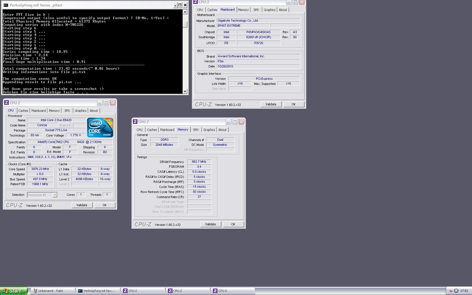Click OK in the CPU window
The image size is (472, 295).
[x=105, y=205]
